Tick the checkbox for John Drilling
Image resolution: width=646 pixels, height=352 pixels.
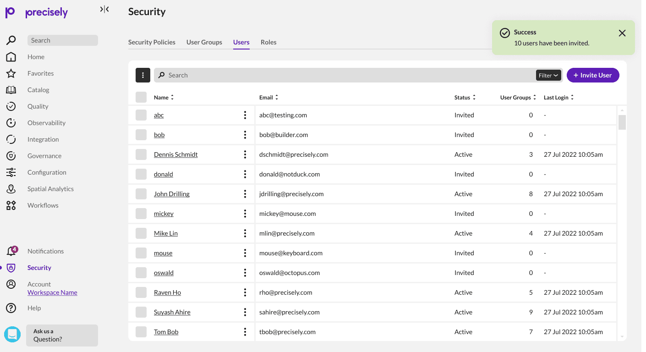141,194
